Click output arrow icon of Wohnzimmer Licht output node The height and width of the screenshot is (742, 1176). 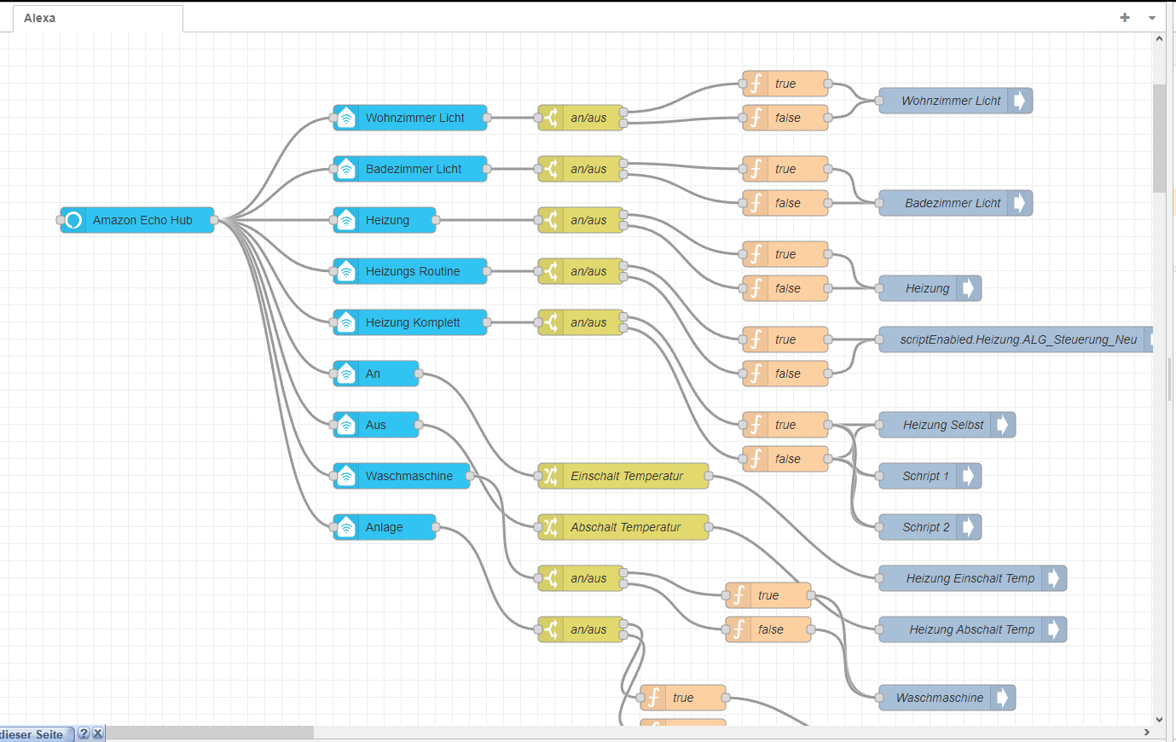1019,101
